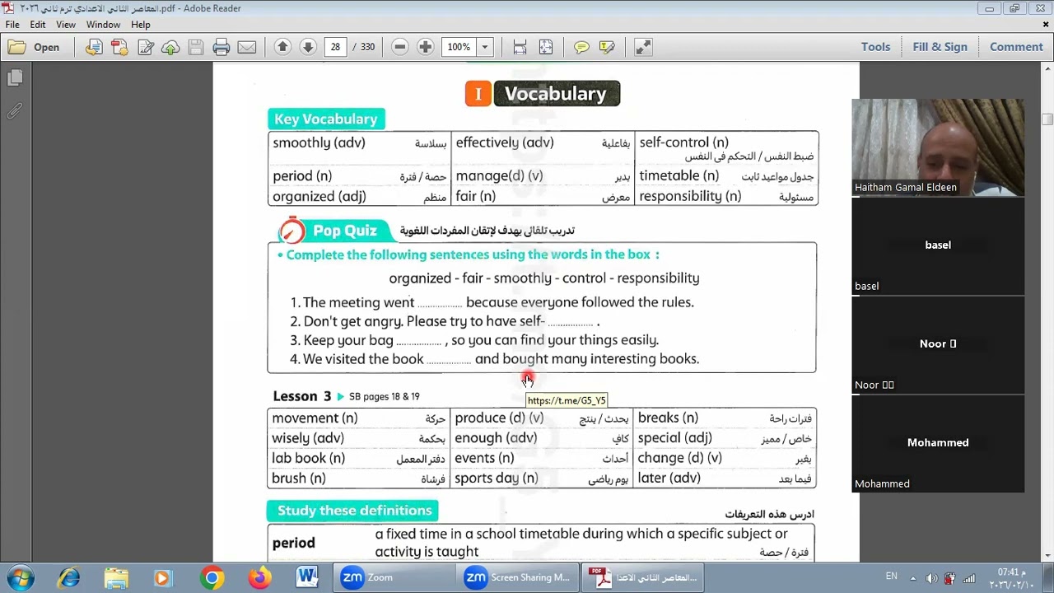Click the upload to cloud icon
The height and width of the screenshot is (593, 1054).
pos(170,47)
